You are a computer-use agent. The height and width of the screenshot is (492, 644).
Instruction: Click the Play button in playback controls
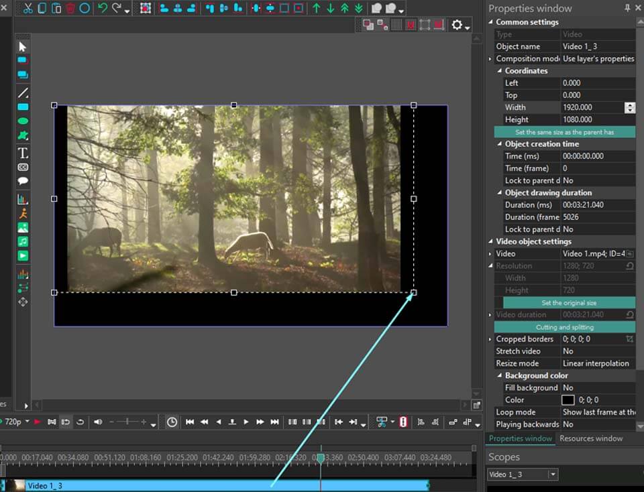246,422
